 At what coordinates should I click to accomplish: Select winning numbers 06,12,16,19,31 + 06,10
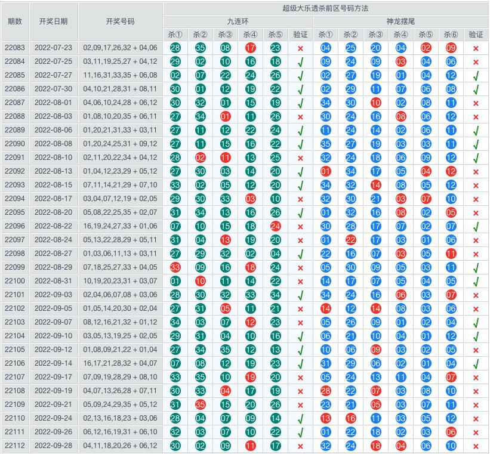[121, 432]
